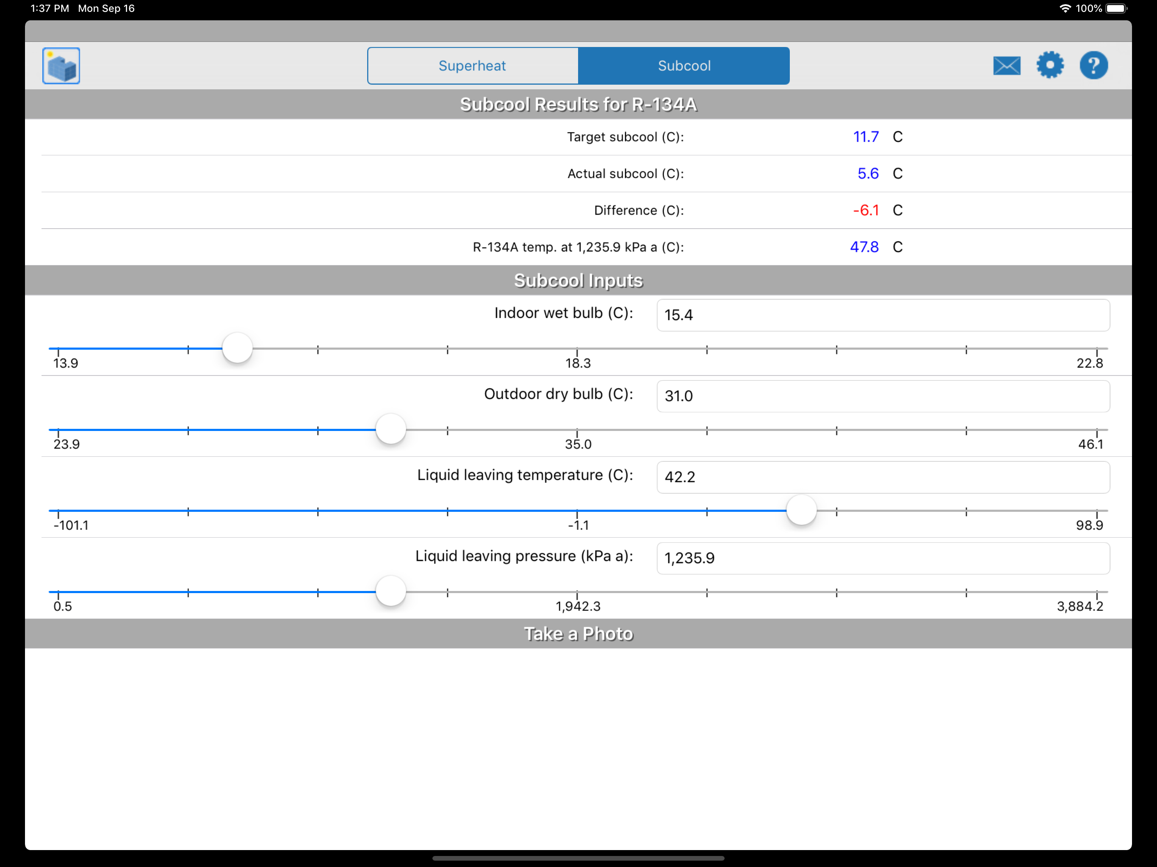
Task: Tap the Wi-Fi status icon
Action: click(1065, 8)
